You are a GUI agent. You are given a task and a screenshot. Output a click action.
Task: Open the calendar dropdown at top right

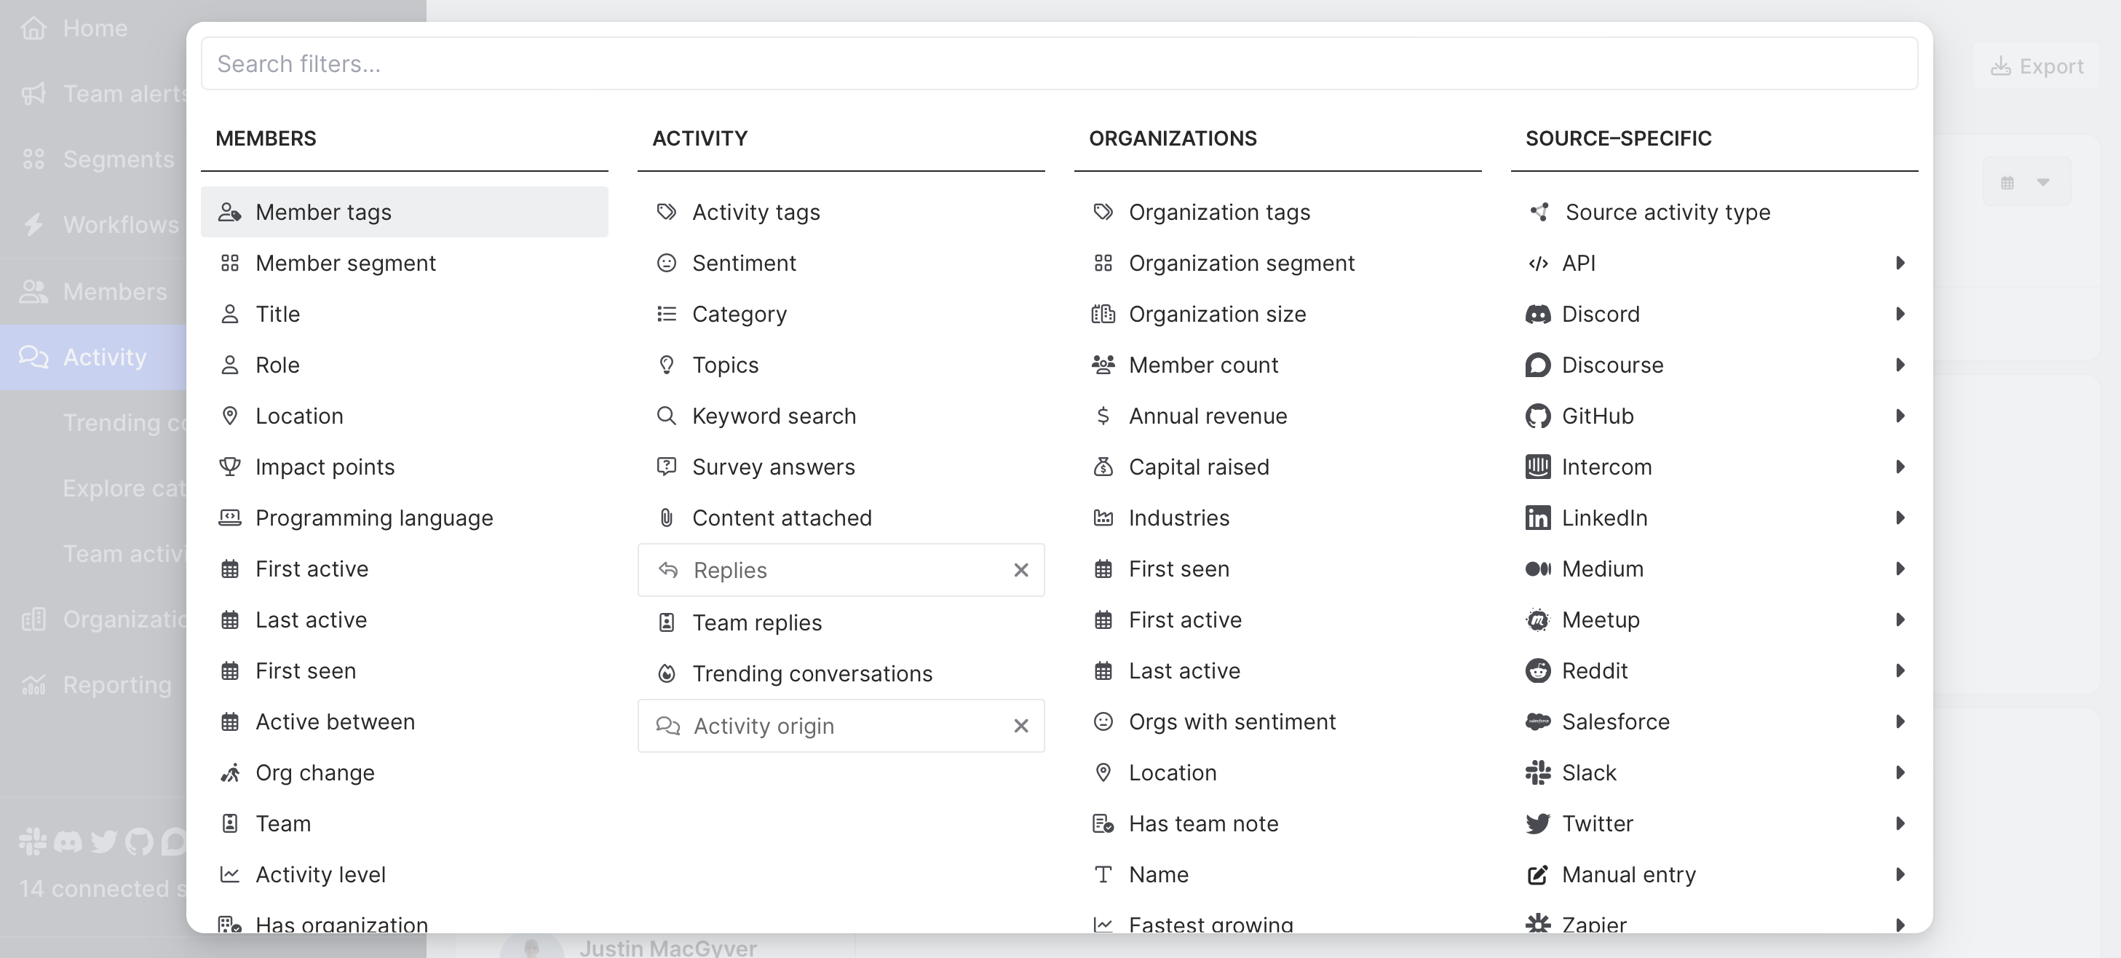click(x=2026, y=182)
